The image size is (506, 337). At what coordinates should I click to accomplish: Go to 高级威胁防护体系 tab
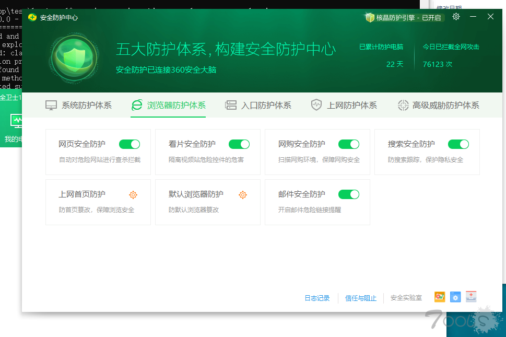[438, 105]
